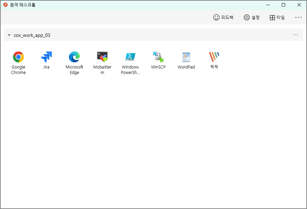Open 설정 settings
The height and width of the screenshot is (209, 307).
pos(252,17)
